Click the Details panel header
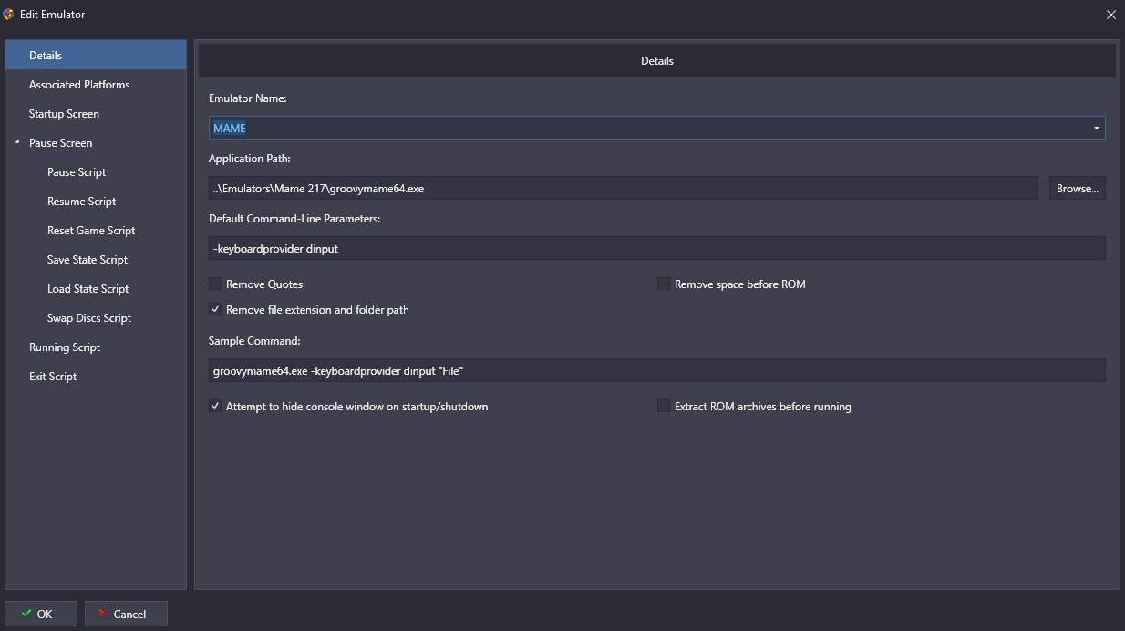Screen dimensions: 1125x631 tap(657, 61)
